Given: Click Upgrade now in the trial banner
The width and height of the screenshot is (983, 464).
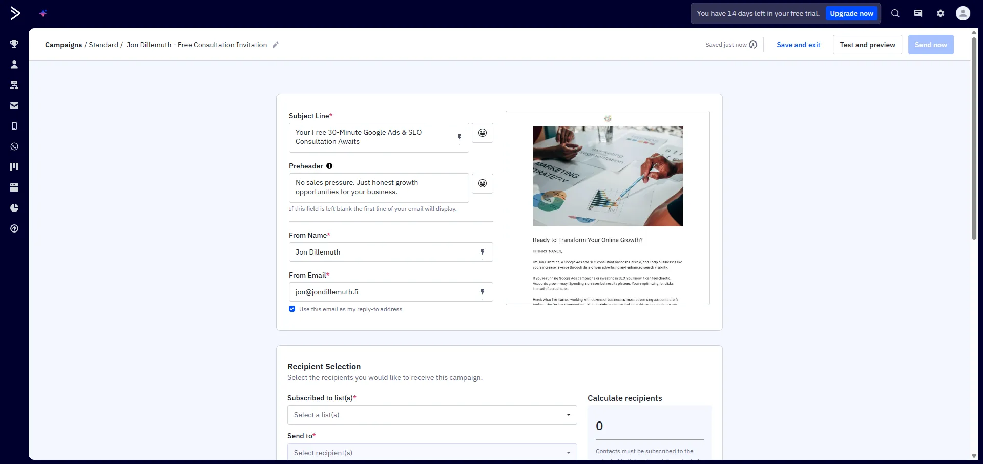Looking at the screenshot, I should click(851, 13).
